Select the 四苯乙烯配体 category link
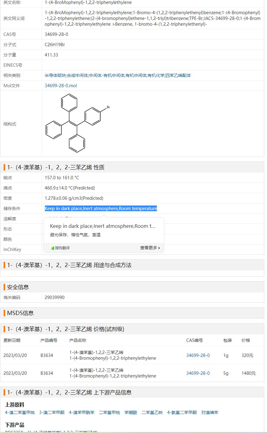 (x=178, y=75)
